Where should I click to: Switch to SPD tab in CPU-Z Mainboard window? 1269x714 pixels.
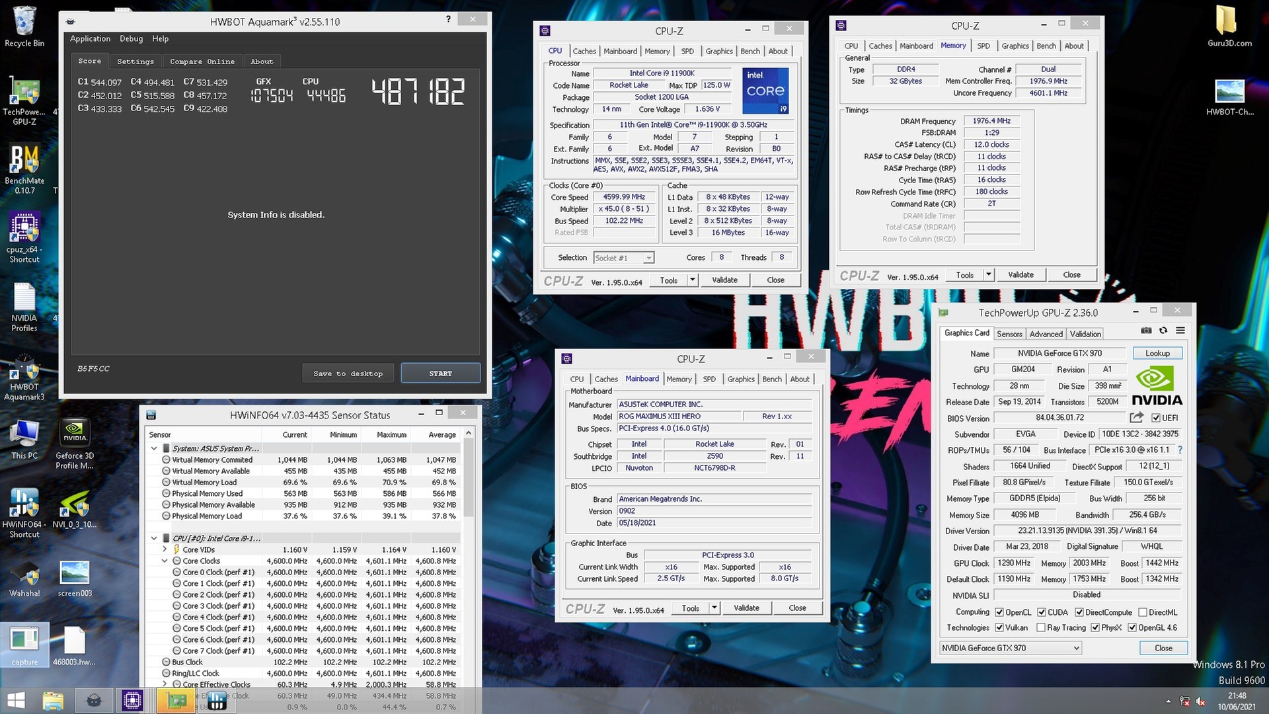709,379
